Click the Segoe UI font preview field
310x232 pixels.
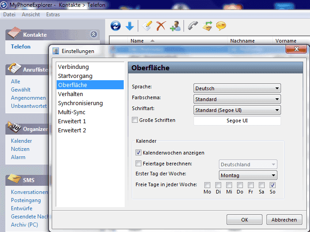[x=237, y=121]
